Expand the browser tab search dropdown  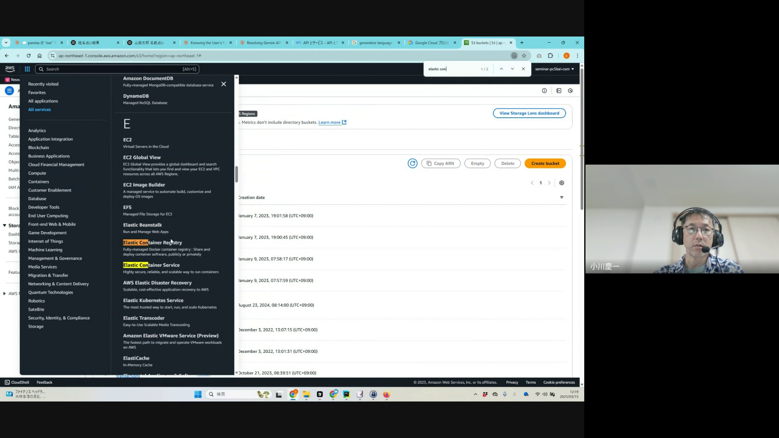pos(6,43)
